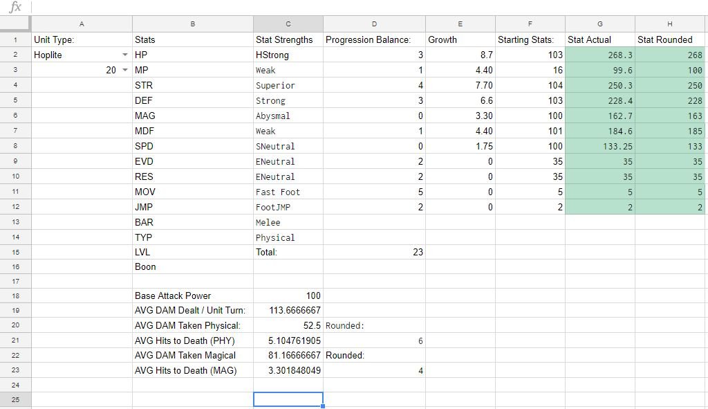Viewport: 708px width, 409px height.
Task: Select the 'Melee' cell
Action: tap(288, 222)
